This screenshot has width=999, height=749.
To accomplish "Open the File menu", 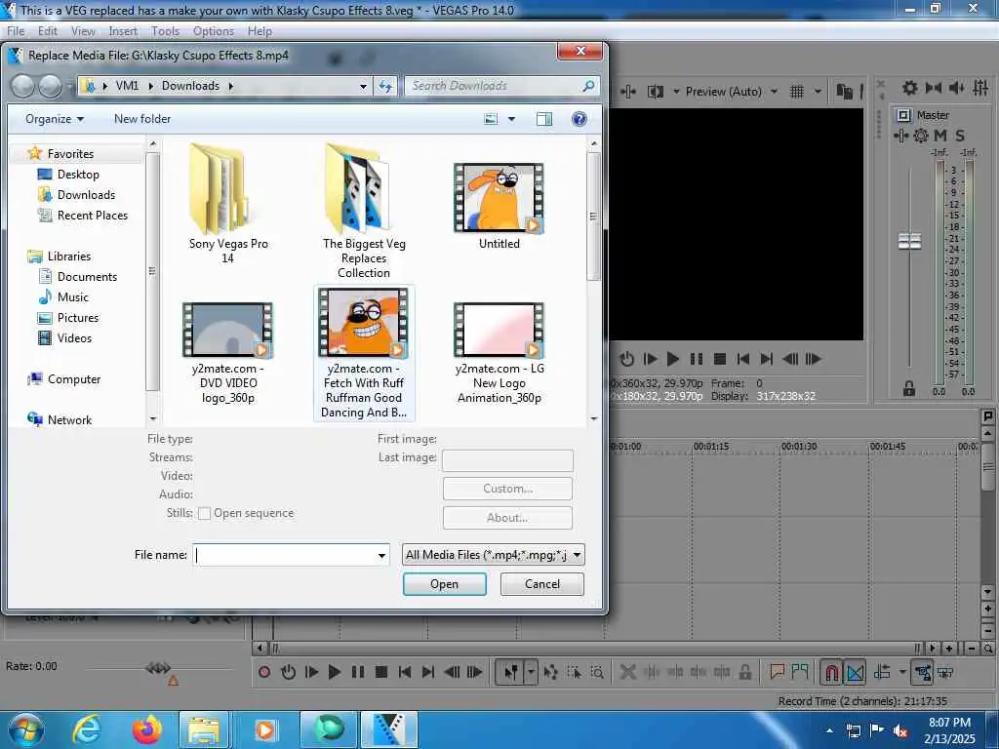I will [x=16, y=31].
